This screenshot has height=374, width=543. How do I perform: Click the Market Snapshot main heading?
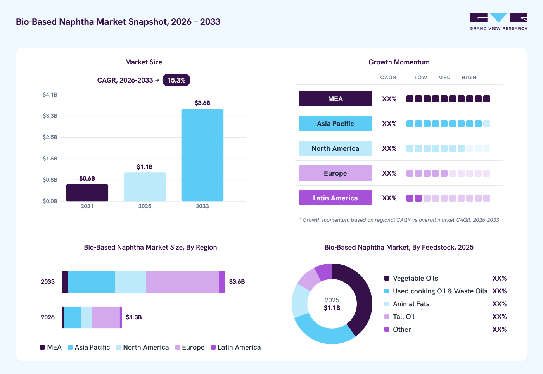[118, 22]
